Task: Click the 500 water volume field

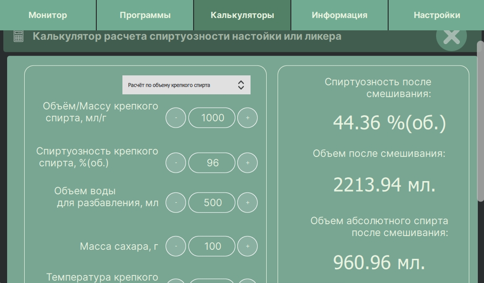Action: click(x=212, y=202)
